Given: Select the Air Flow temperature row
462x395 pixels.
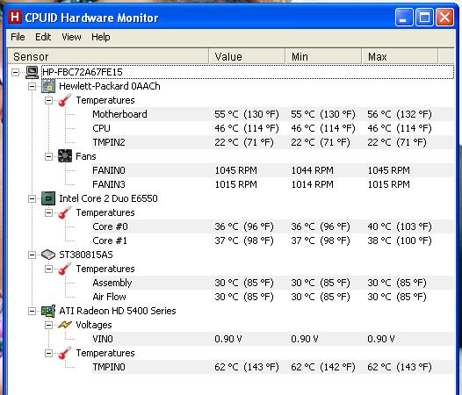Looking at the screenshot, I should coord(272,297).
